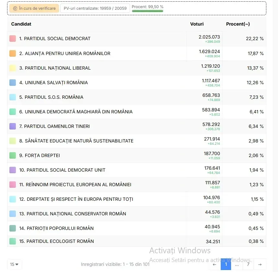The image size is (278, 272).
Task: Select 12. DREPTATE ȘI RESPECT ÎN EUROPA PENTRU TOȚI
Action: pos(137,199)
